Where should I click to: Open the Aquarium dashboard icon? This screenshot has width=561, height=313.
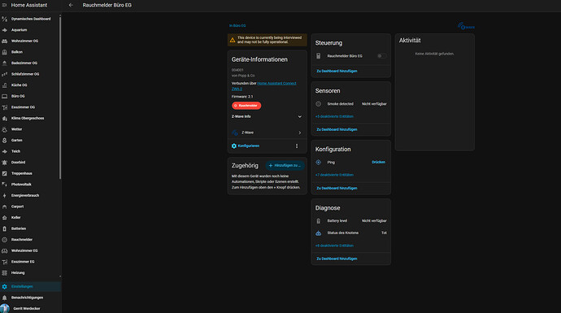[x=4, y=30]
